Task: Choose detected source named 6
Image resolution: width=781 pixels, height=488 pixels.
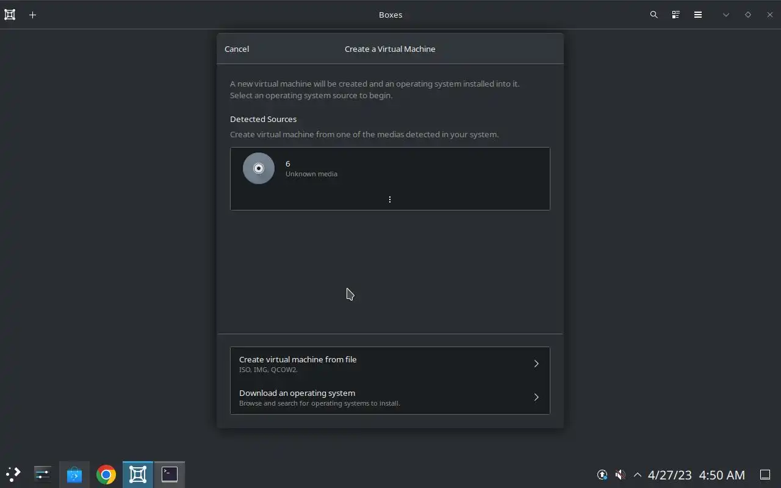Action: point(390,169)
